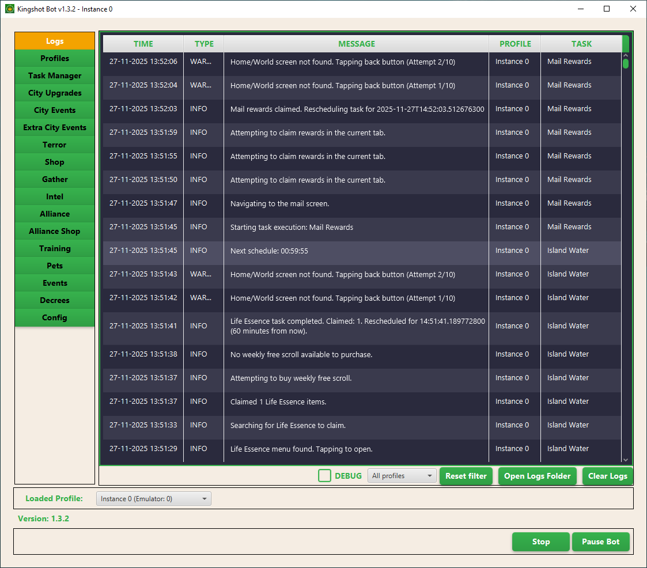The width and height of the screenshot is (647, 568).
Task: Click the PROFILE column header
Action: click(x=515, y=44)
